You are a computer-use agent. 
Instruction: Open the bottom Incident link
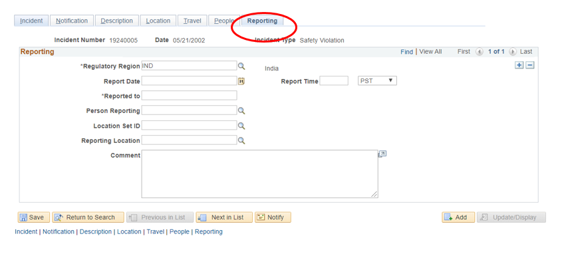(26, 232)
